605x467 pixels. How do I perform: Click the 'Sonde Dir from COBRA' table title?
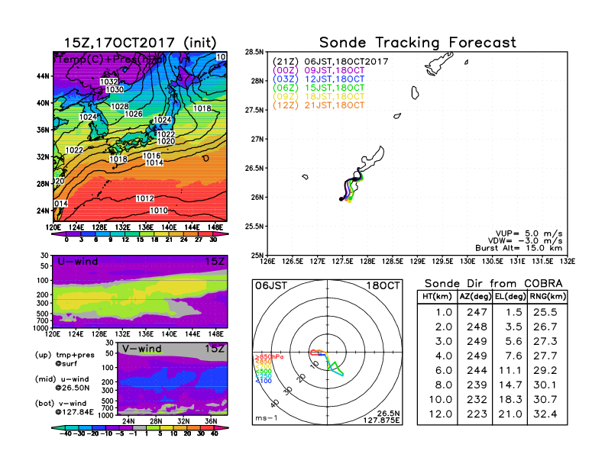(493, 284)
